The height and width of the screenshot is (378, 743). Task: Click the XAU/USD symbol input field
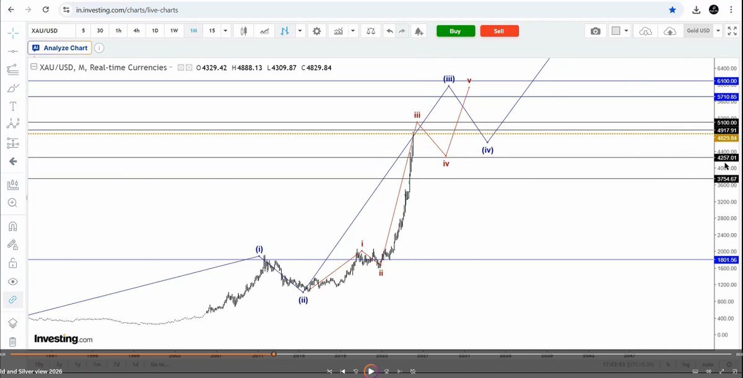point(51,31)
